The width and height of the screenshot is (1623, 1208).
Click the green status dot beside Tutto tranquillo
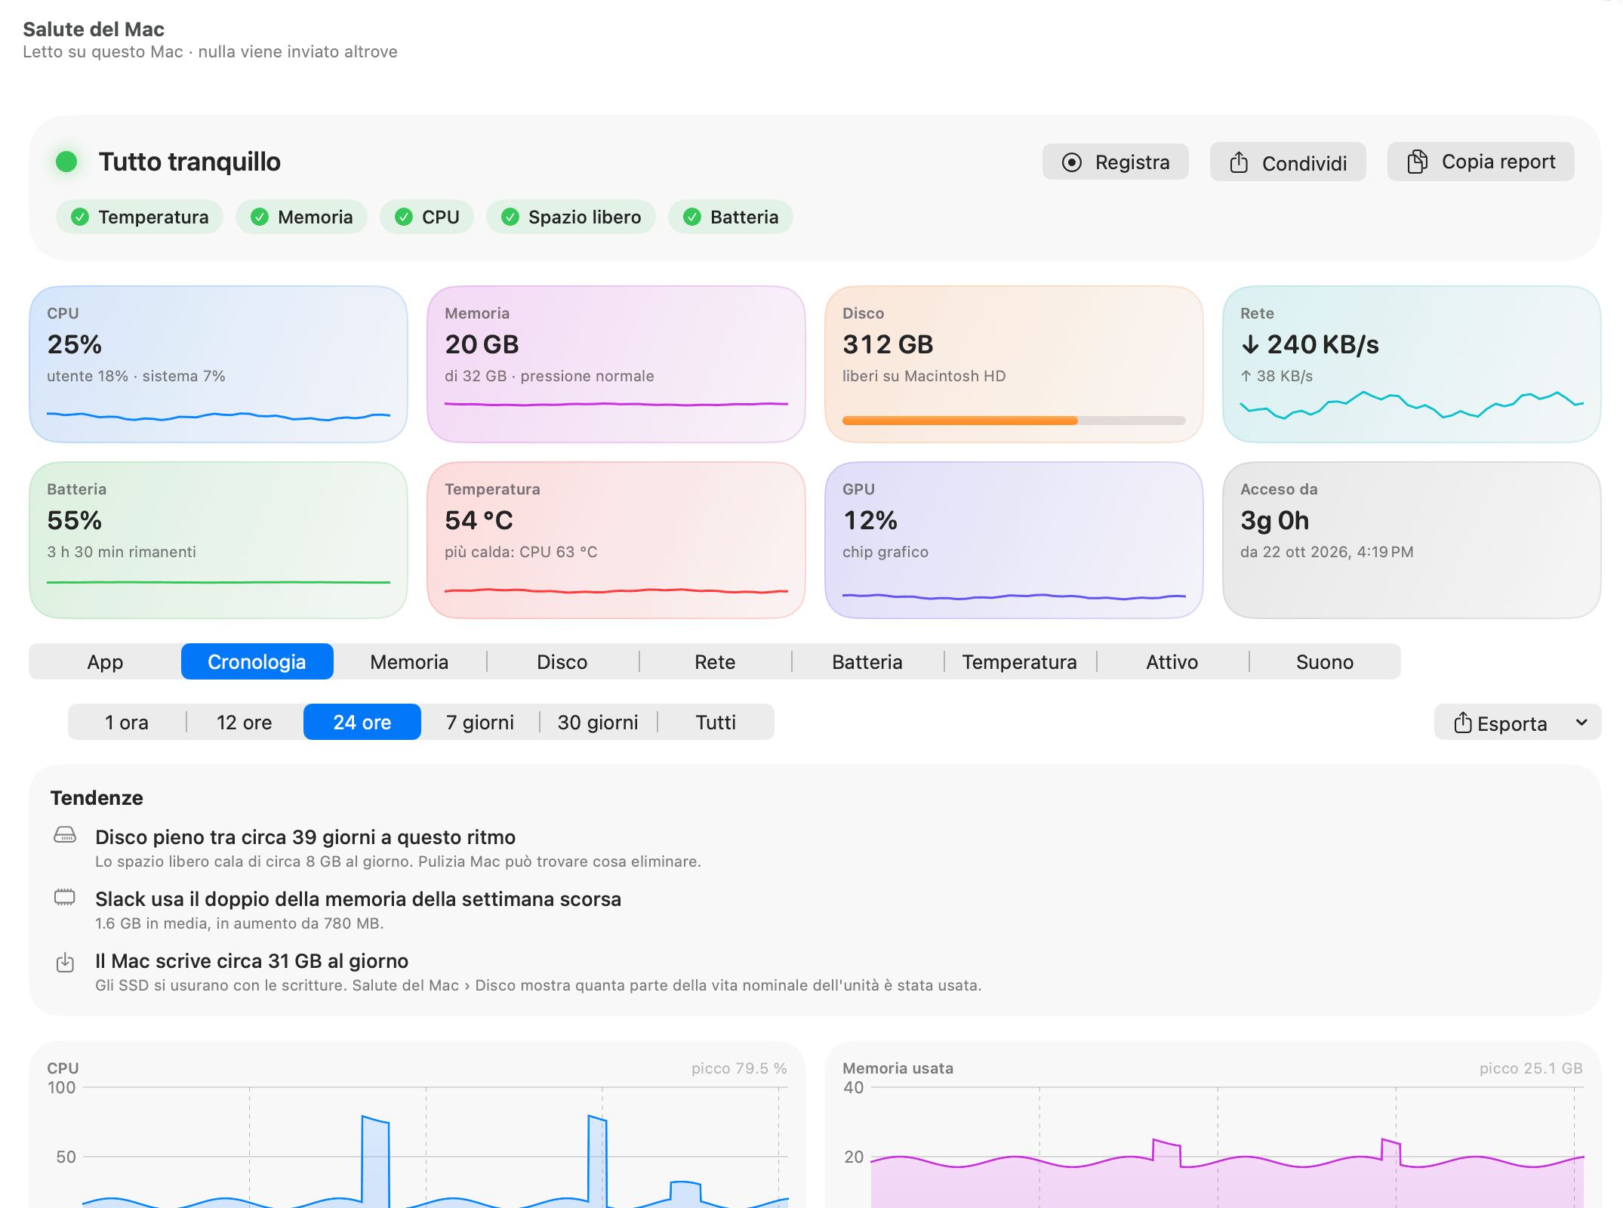(x=66, y=162)
